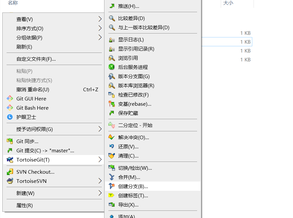Click the 变基(rebase) icon
Image resolution: width=293 pixels, height=218 pixels.
pos(112,104)
